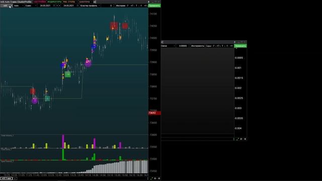Open calendar icon beside the start date
The image size is (322, 181).
(x=54, y=6)
